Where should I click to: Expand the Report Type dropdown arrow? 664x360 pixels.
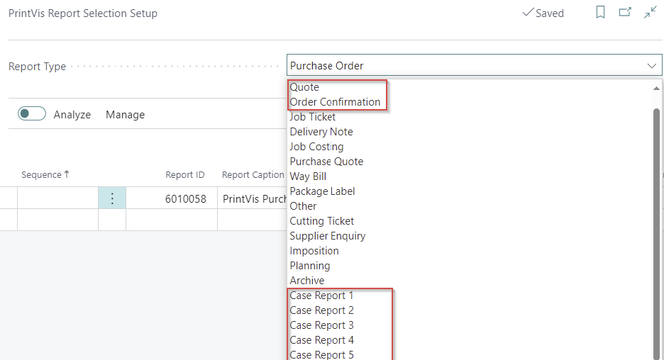click(x=652, y=66)
